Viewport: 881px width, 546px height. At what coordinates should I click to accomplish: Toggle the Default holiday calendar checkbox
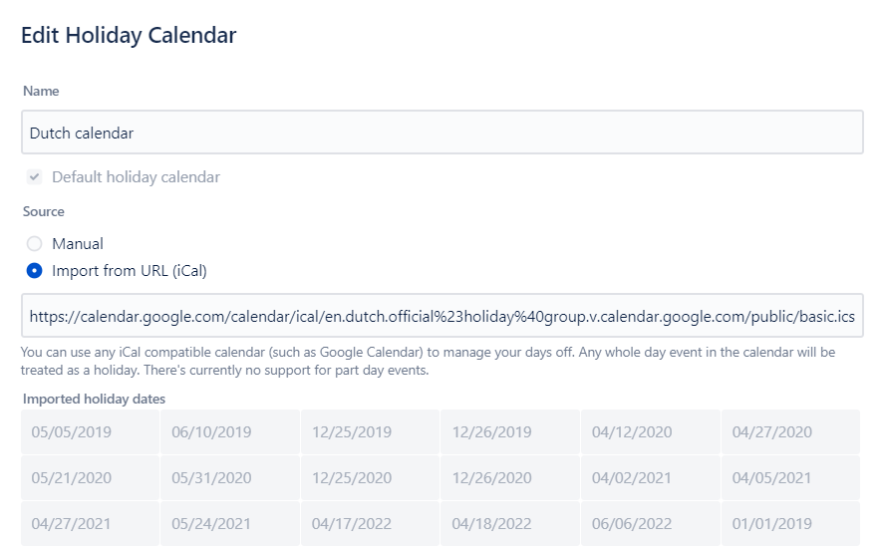35,177
